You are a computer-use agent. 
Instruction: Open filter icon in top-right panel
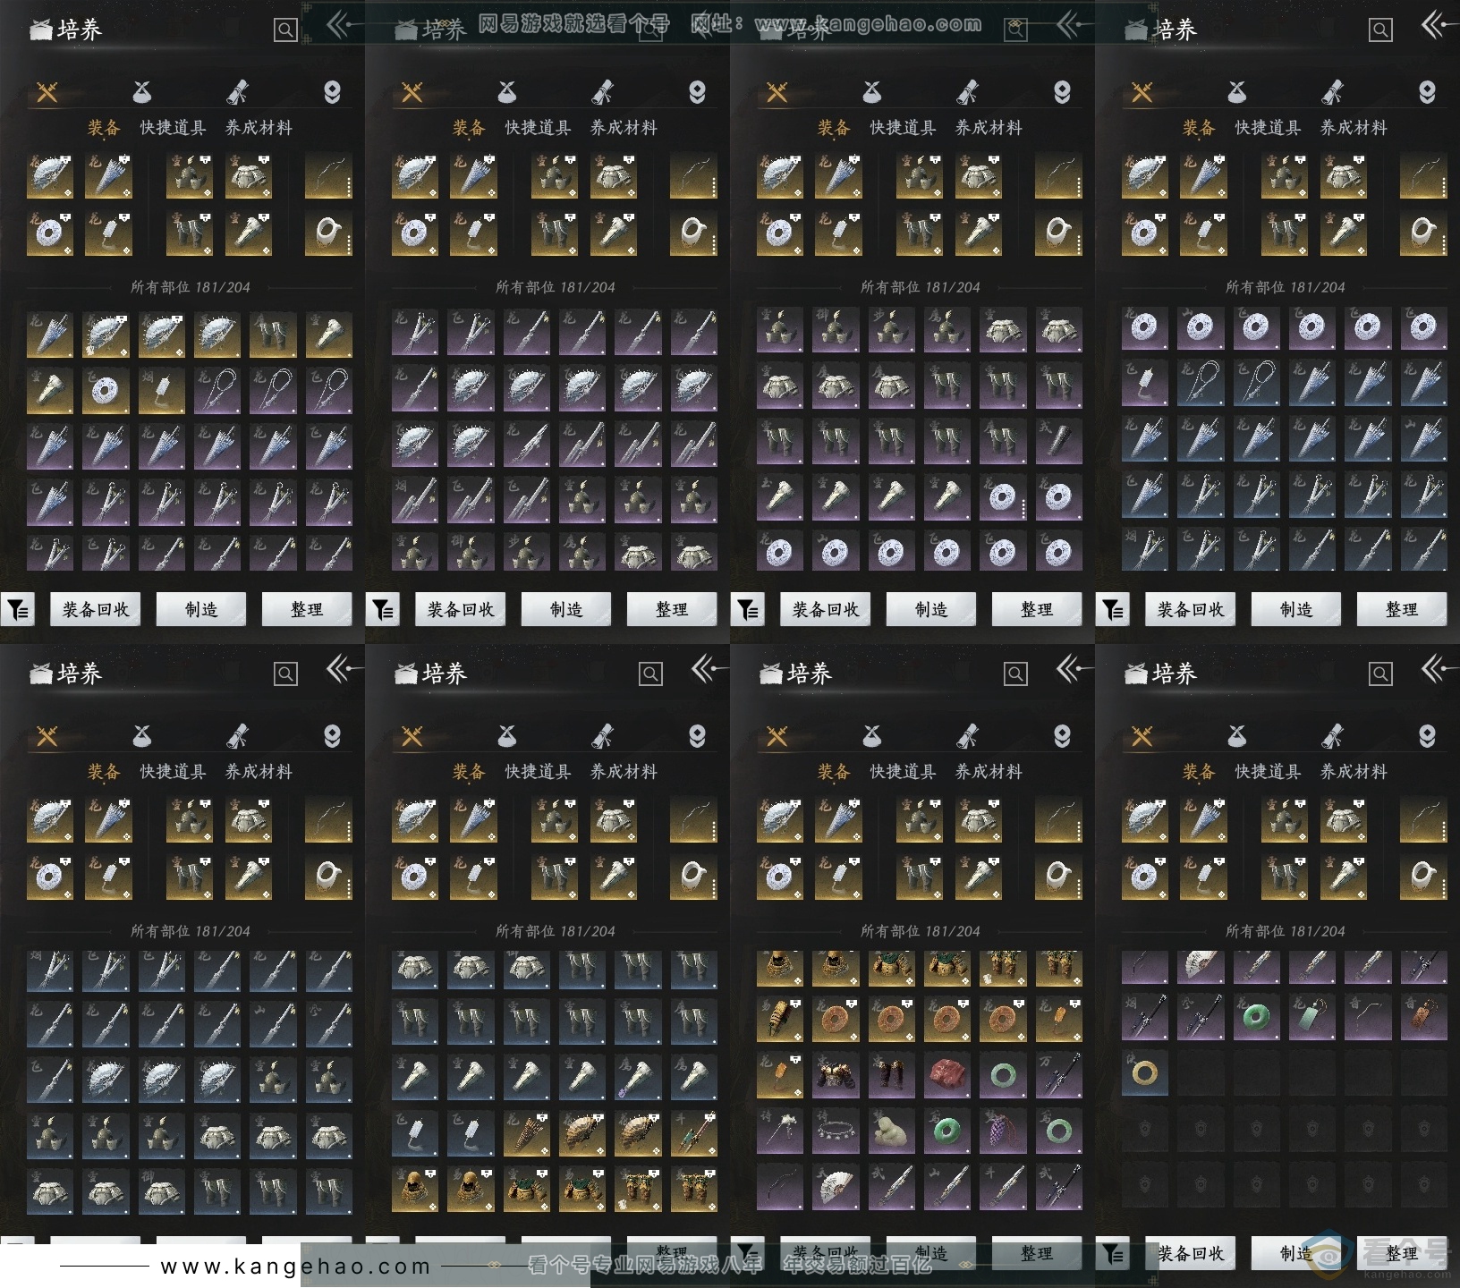coord(1113,610)
